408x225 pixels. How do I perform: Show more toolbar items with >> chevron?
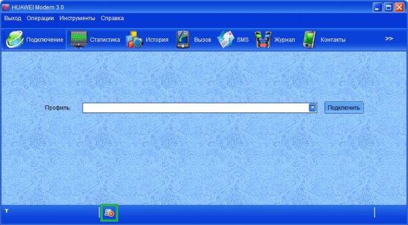click(389, 39)
